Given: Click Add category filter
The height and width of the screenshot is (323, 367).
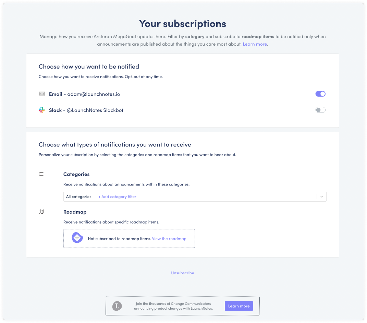Looking at the screenshot, I should [x=117, y=197].
